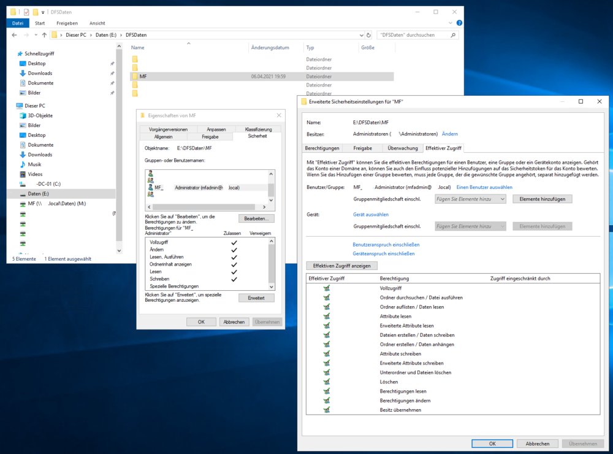
Task: Click the refresh icon beside the address bar
Action: (x=370, y=35)
